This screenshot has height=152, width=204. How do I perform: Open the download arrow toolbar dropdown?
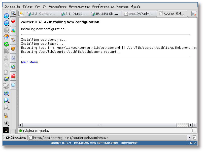(x=6, y=123)
